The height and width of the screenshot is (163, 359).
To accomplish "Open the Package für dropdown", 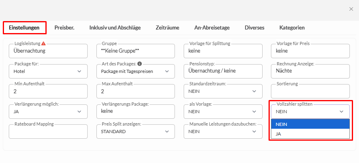I will [x=48, y=71].
